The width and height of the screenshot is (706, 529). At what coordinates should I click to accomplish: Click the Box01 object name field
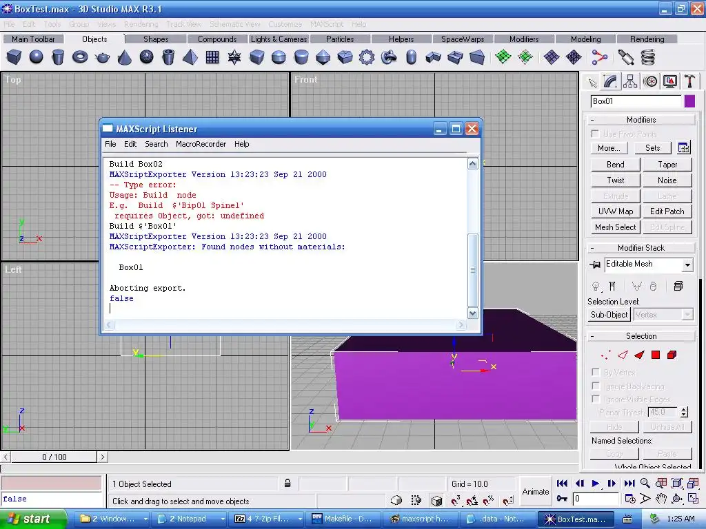[635, 101]
